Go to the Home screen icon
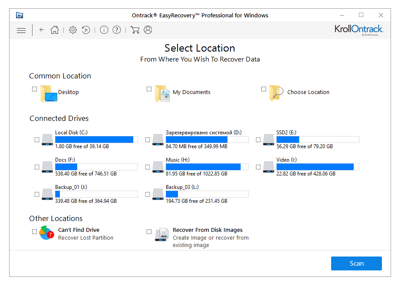This screenshot has width=401, height=286. (55, 30)
